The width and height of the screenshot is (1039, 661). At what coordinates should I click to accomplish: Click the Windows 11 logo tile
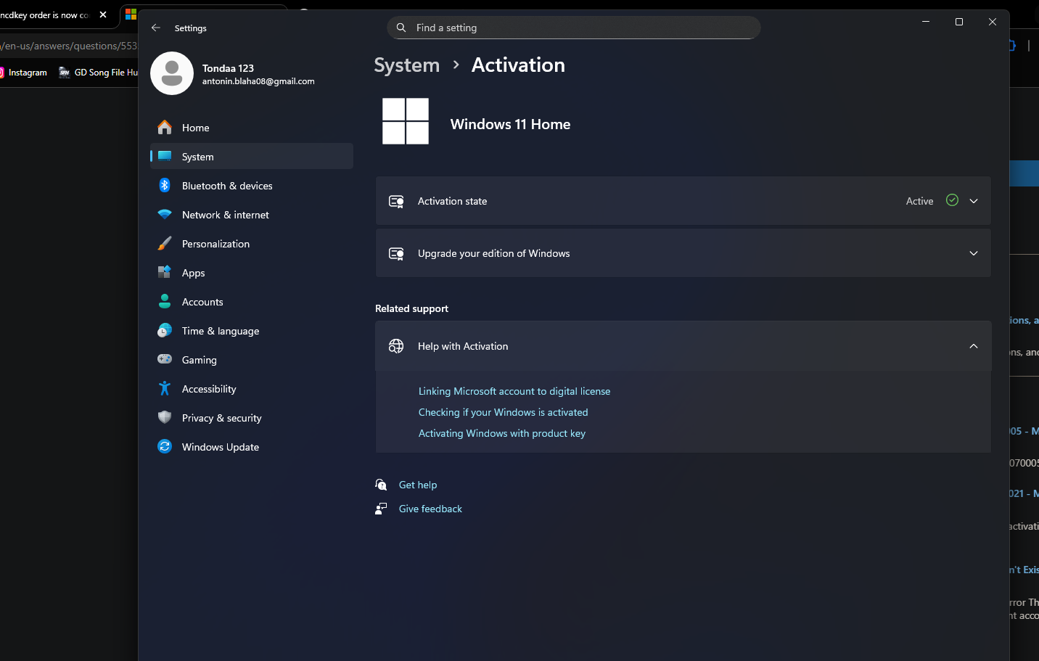tap(406, 121)
